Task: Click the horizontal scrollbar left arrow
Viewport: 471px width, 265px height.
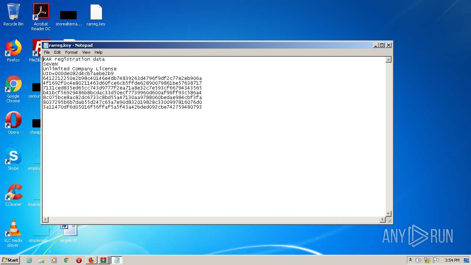Action: coord(46,220)
